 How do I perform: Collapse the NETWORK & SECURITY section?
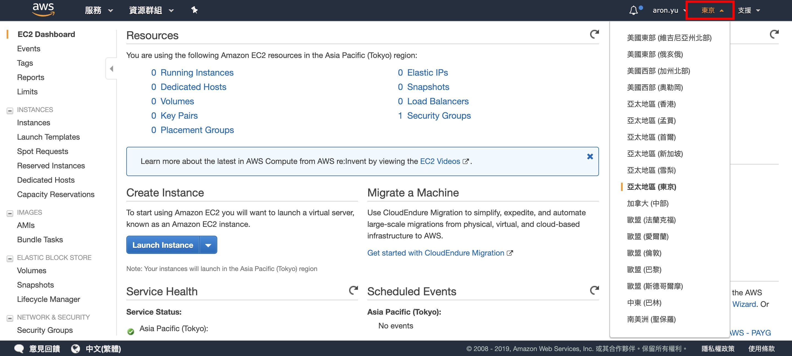(10, 318)
